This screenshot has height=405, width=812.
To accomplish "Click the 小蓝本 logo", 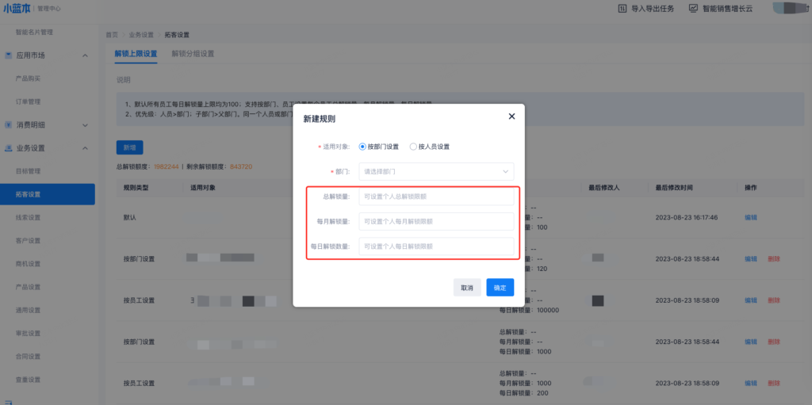I will (x=17, y=8).
